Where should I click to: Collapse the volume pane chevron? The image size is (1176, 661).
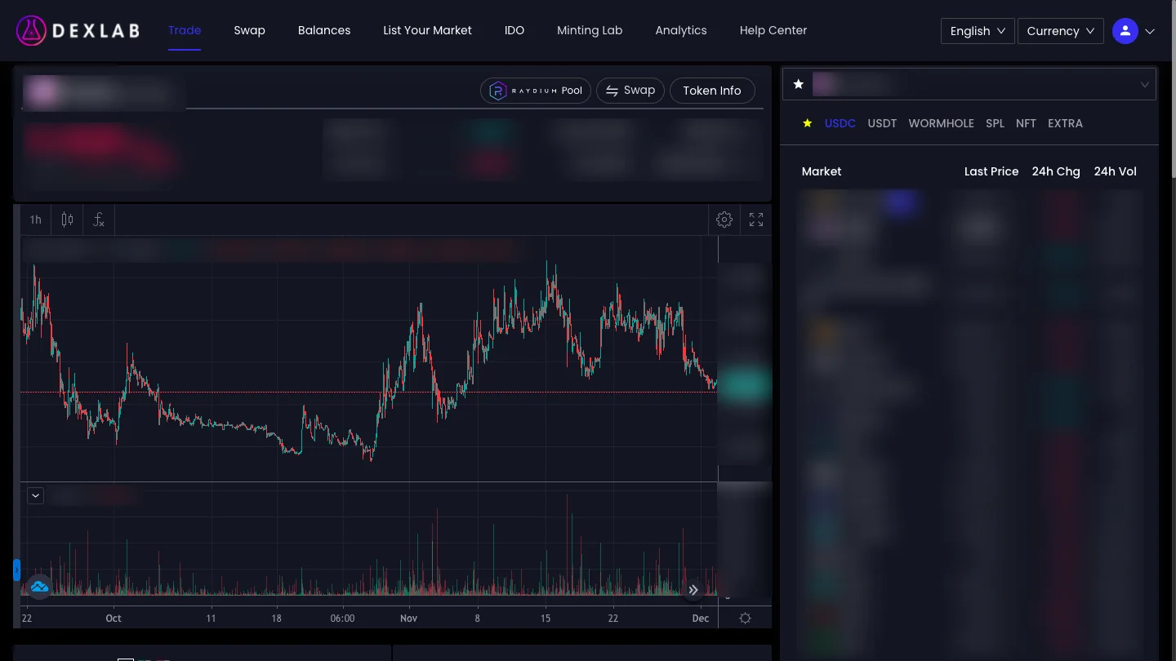pos(35,495)
